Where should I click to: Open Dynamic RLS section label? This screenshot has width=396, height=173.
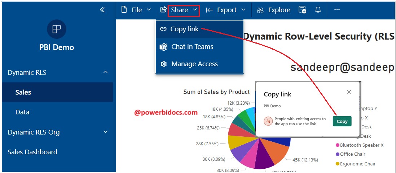pos(27,73)
